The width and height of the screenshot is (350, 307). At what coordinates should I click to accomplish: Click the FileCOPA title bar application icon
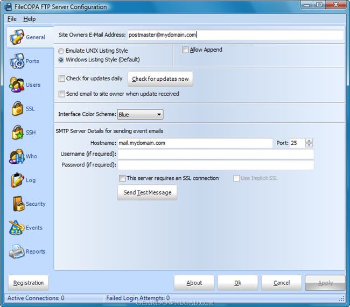tap(8, 7)
